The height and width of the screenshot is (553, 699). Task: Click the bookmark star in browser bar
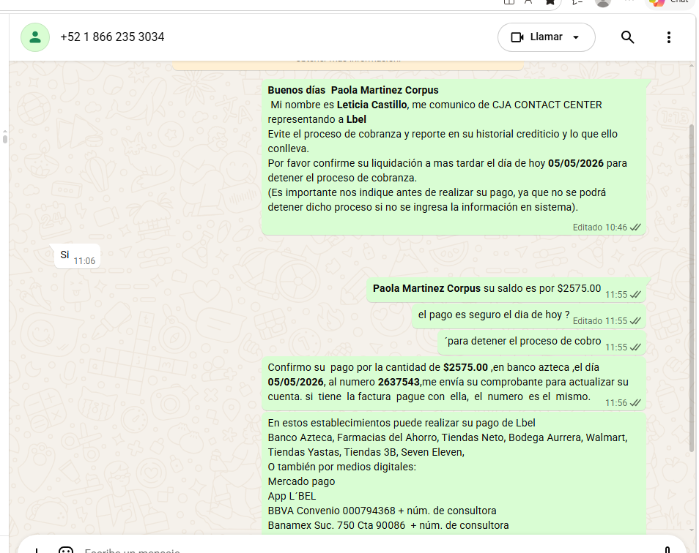[x=550, y=1]
